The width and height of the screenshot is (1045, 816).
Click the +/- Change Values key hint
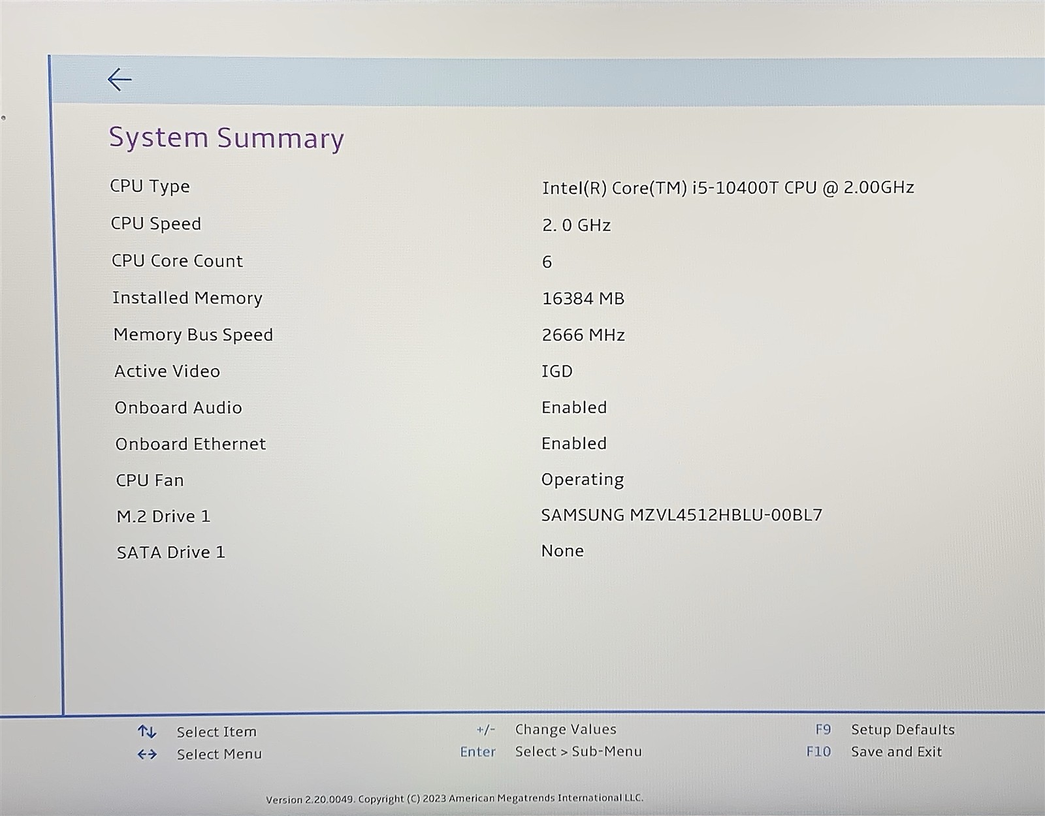485,730
